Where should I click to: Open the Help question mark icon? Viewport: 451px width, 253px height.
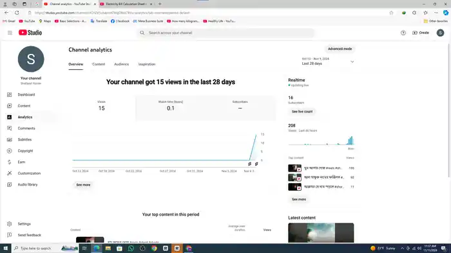(403, 33)
